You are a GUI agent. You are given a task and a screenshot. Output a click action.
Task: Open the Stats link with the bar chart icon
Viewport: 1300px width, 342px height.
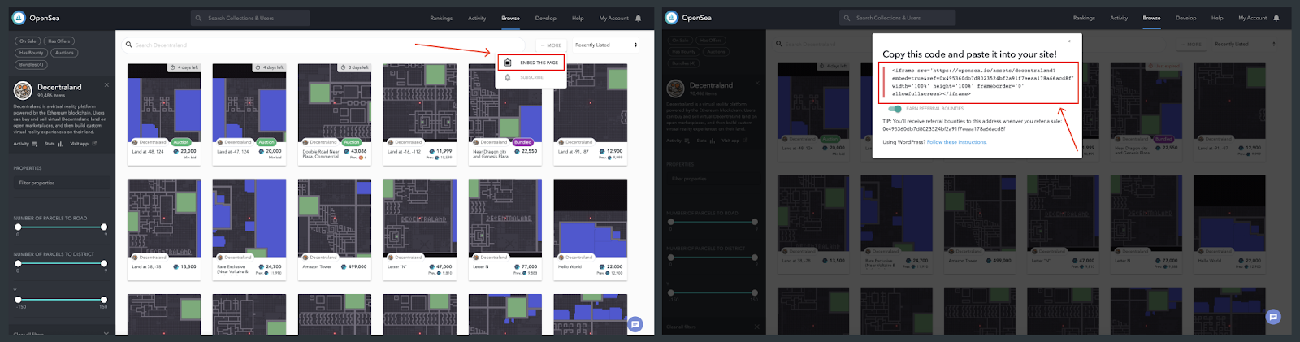point(54,144)
